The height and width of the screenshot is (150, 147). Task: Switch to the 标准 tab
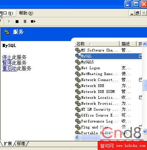(21, 144)
